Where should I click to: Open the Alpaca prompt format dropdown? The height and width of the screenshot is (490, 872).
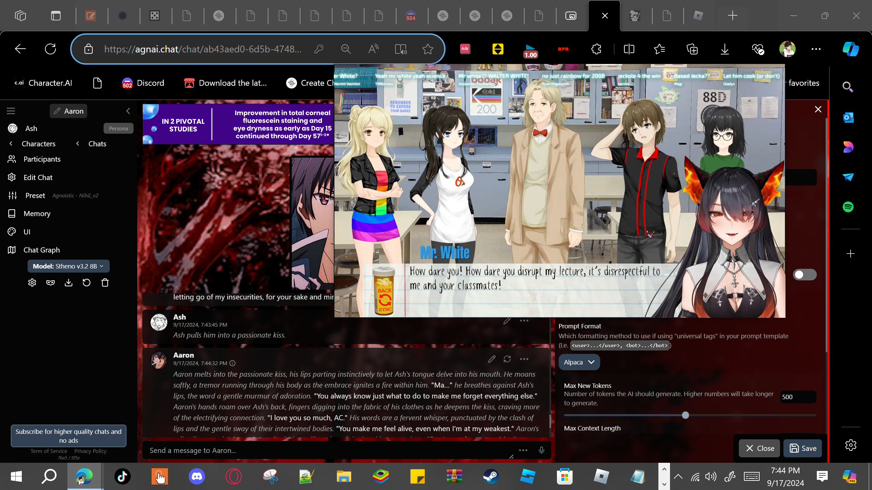(x=579, y=362)
